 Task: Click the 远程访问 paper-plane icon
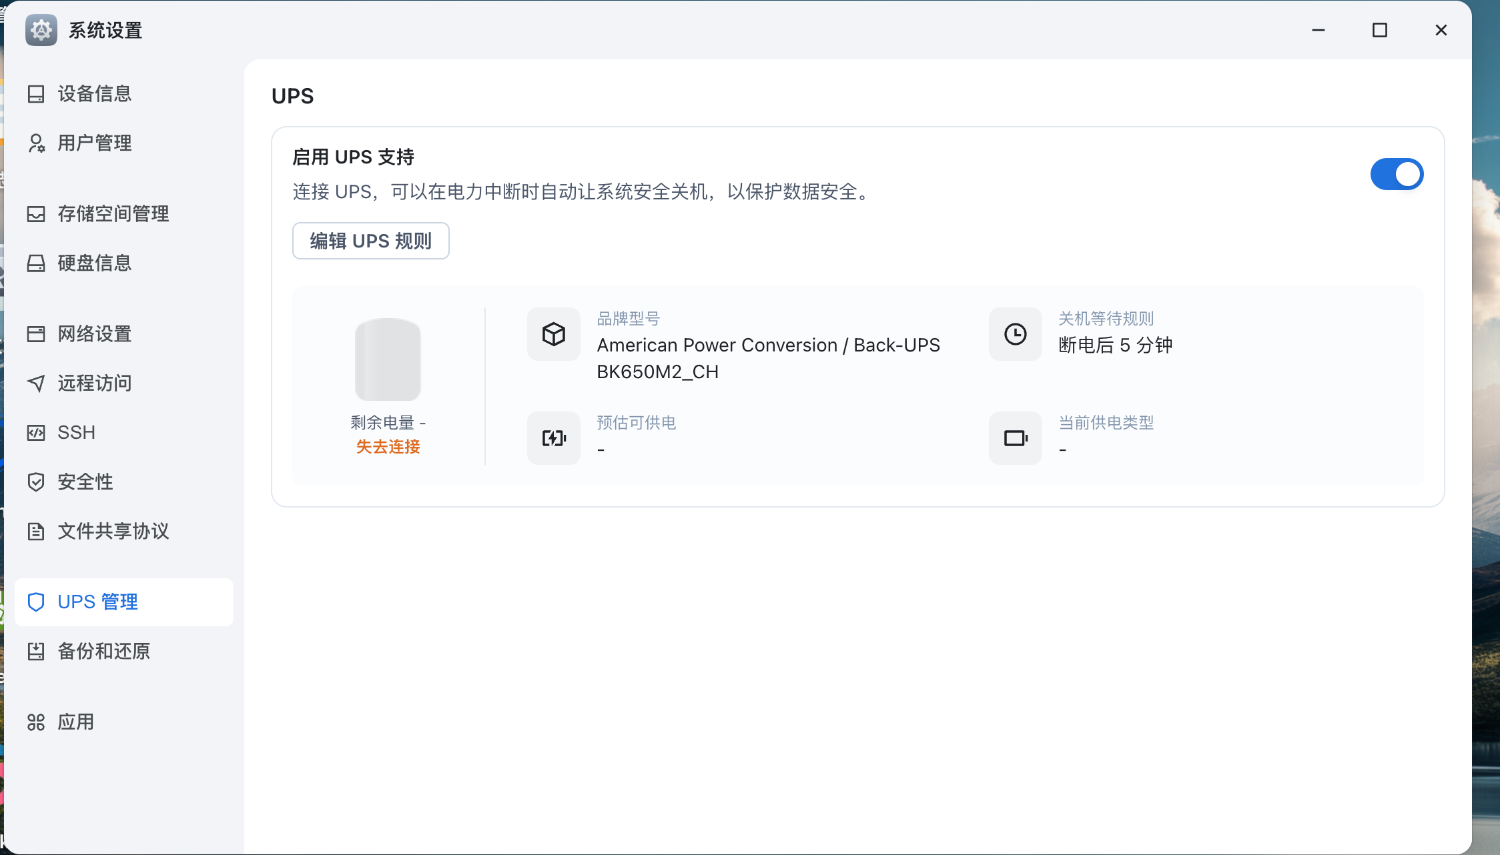click(x=36, y=383)
